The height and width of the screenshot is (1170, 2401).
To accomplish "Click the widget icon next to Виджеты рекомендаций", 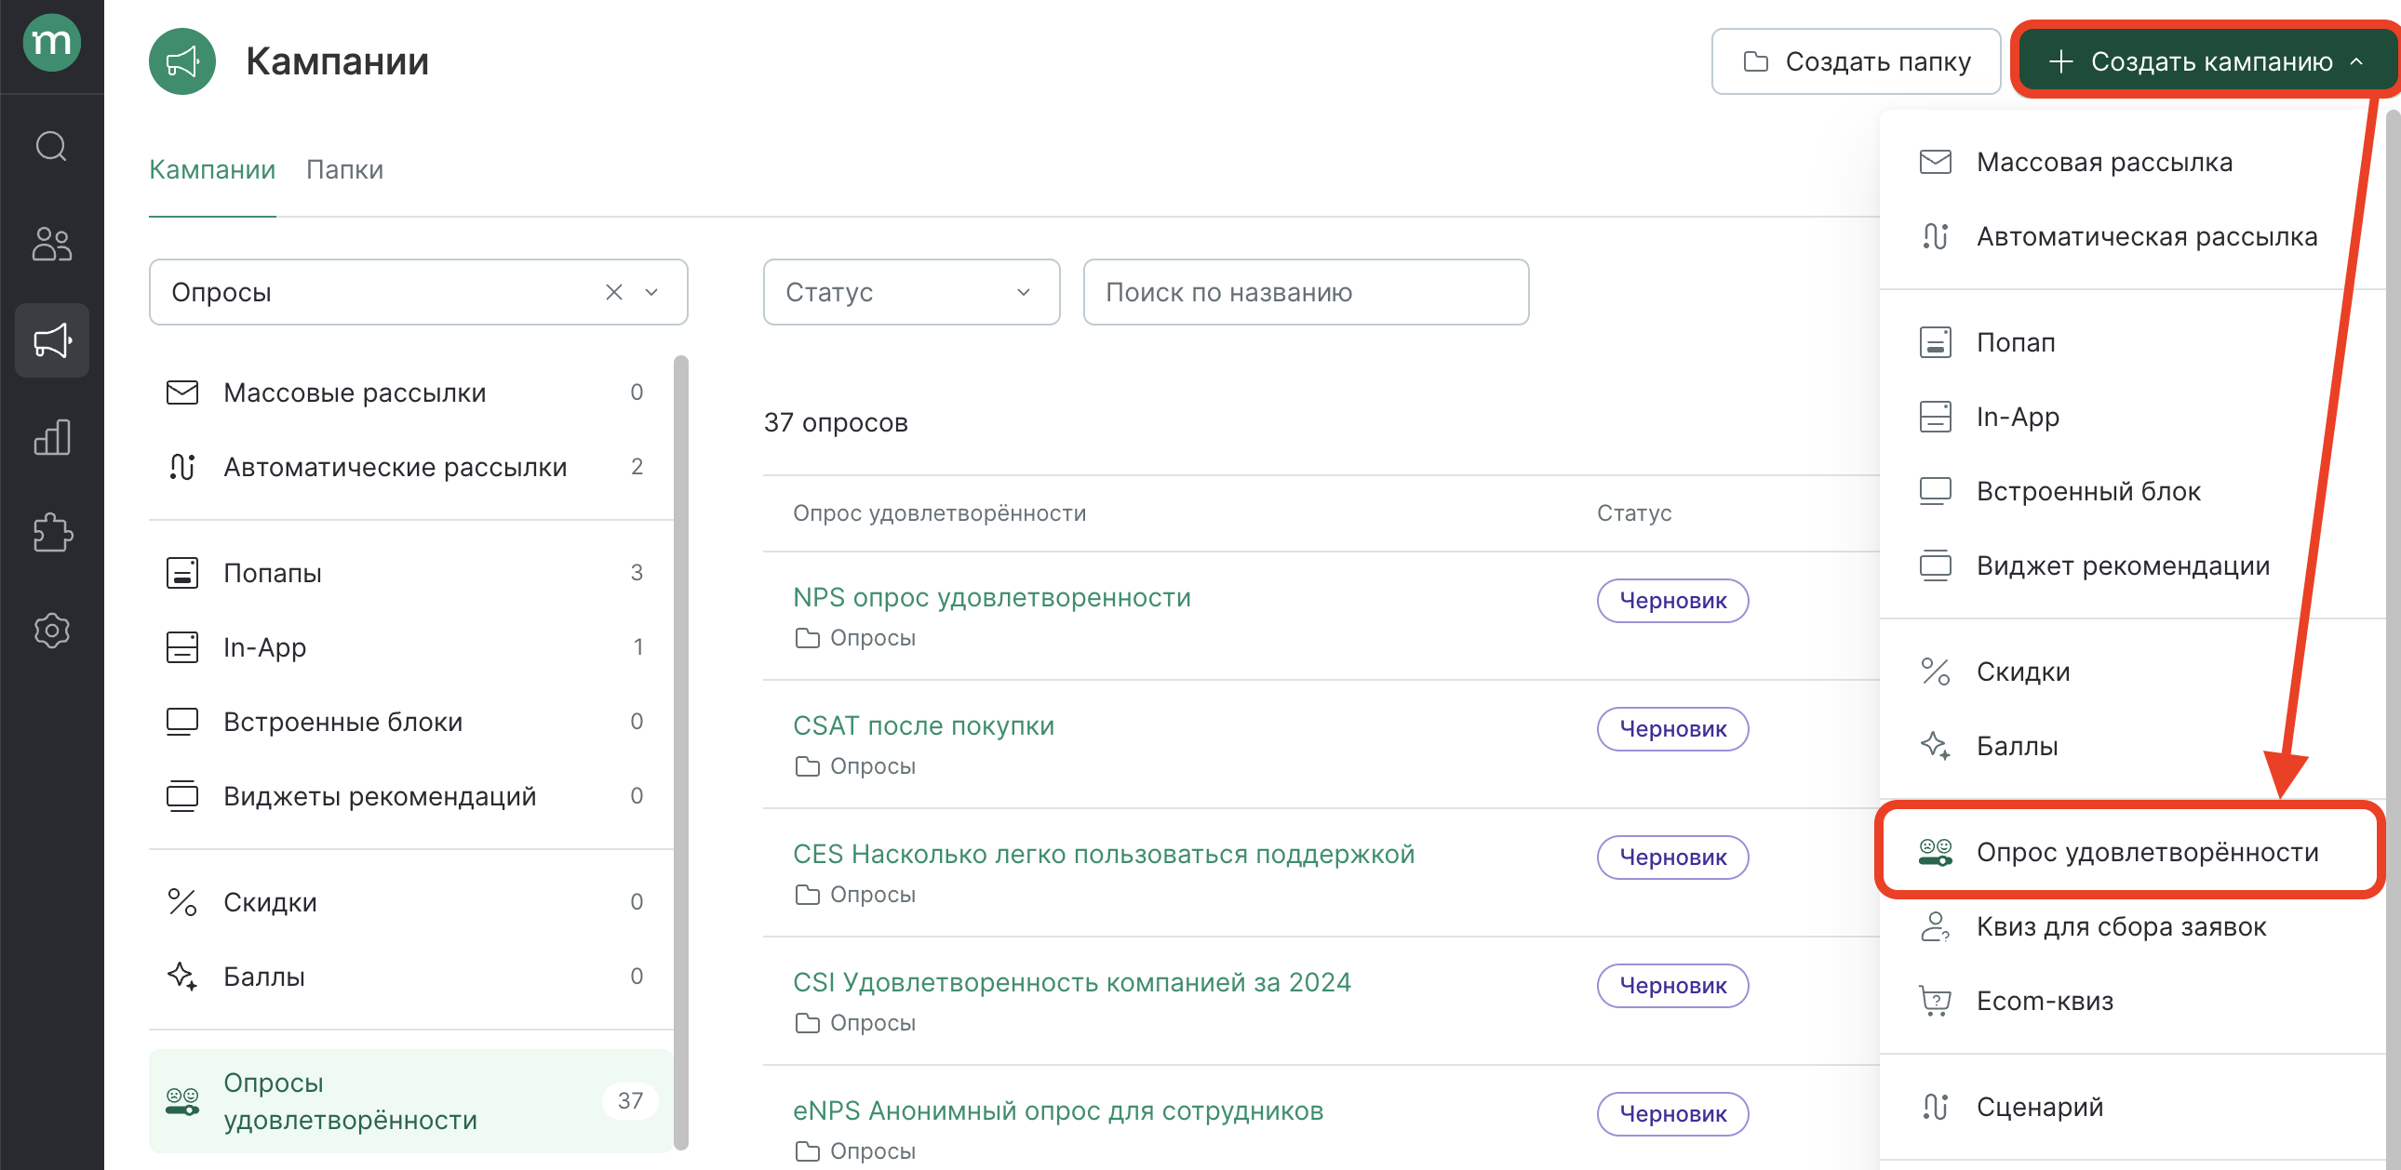I will tap(181, 796).
